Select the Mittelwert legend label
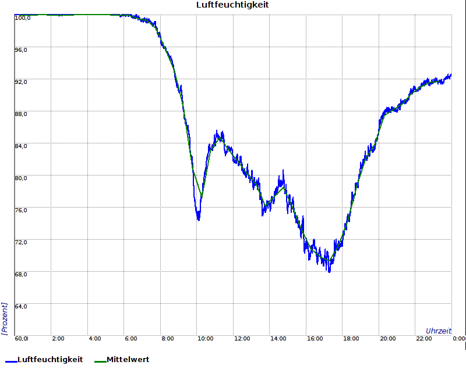466x379 pixels. [x=128, y=360]
